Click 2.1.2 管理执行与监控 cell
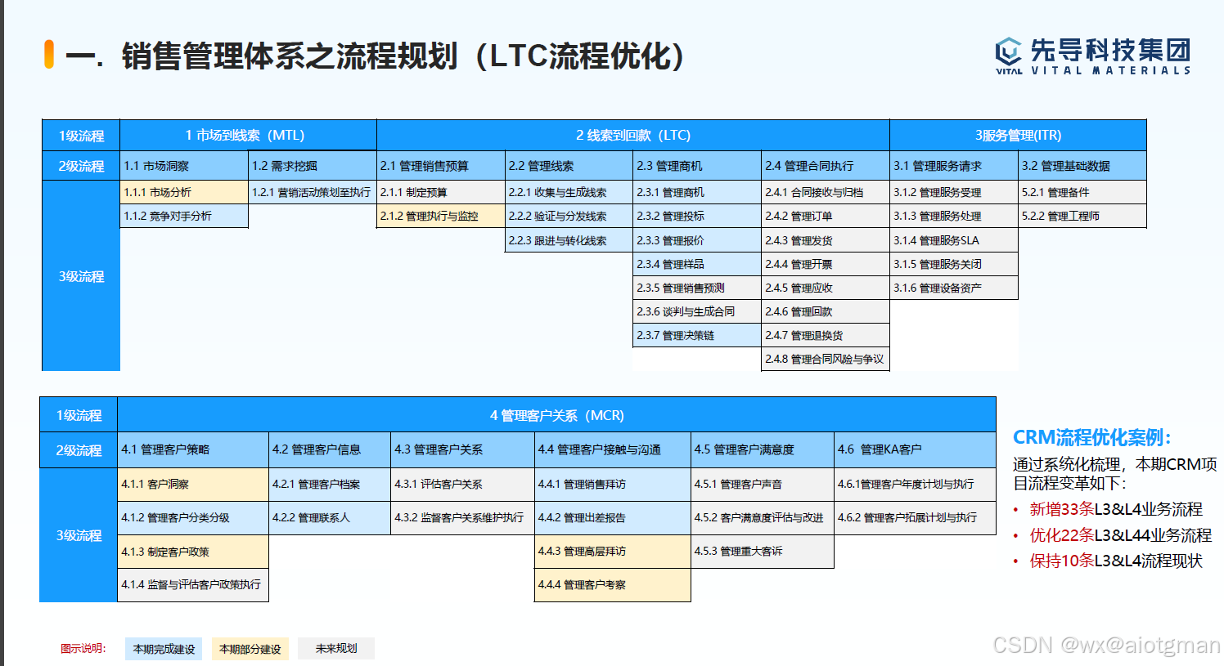Screen dimensions: 1224x666 click(441, 216)
